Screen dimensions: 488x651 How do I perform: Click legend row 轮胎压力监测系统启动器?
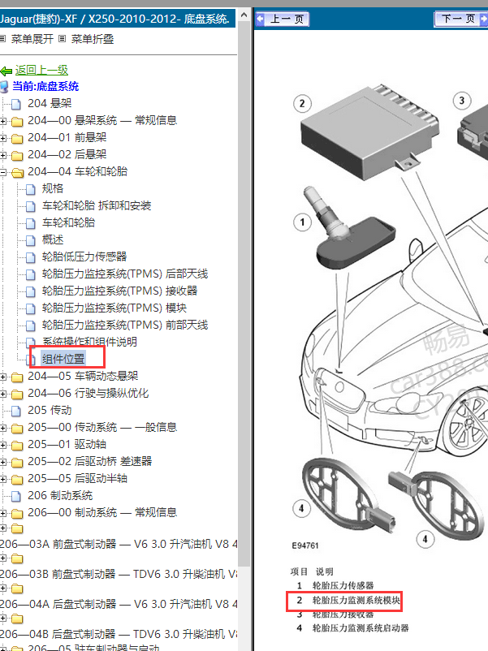[352, 628]
